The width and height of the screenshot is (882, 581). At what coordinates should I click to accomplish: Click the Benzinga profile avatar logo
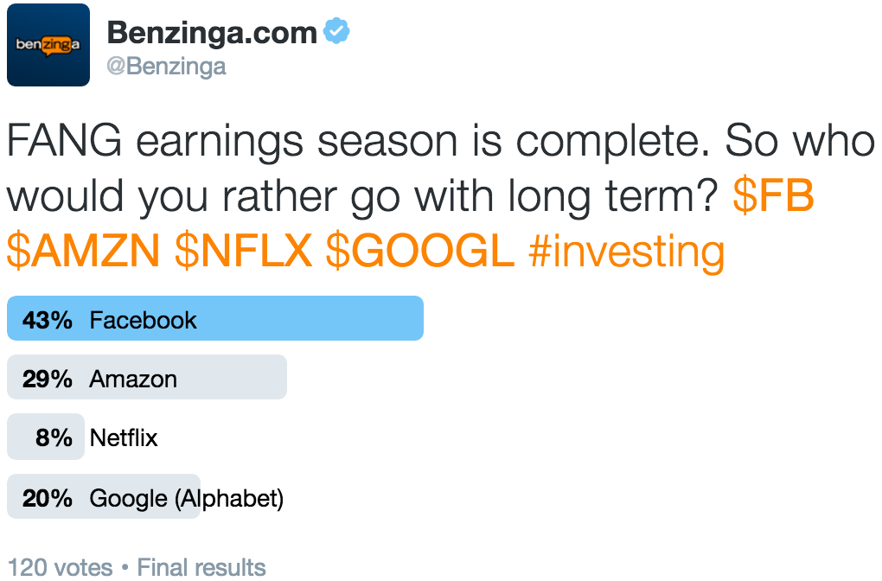[48, 45]
